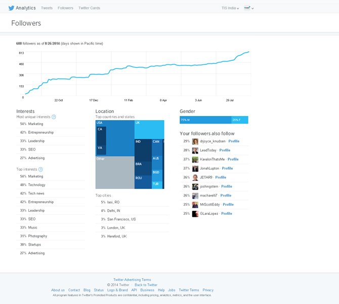Open the Analytics home link
The height and width of the screenshot is (304, 339).
(x=25, y=8)
